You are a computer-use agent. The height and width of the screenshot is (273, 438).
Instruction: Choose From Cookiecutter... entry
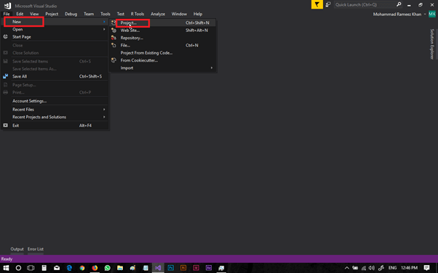click(x=162, y=60)
